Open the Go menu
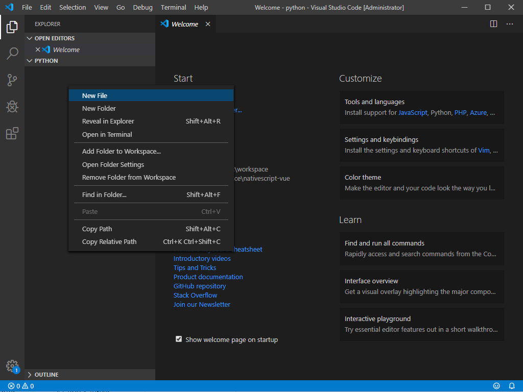The height and width of the screenshot is (392, 523). (x=121, y=7)
